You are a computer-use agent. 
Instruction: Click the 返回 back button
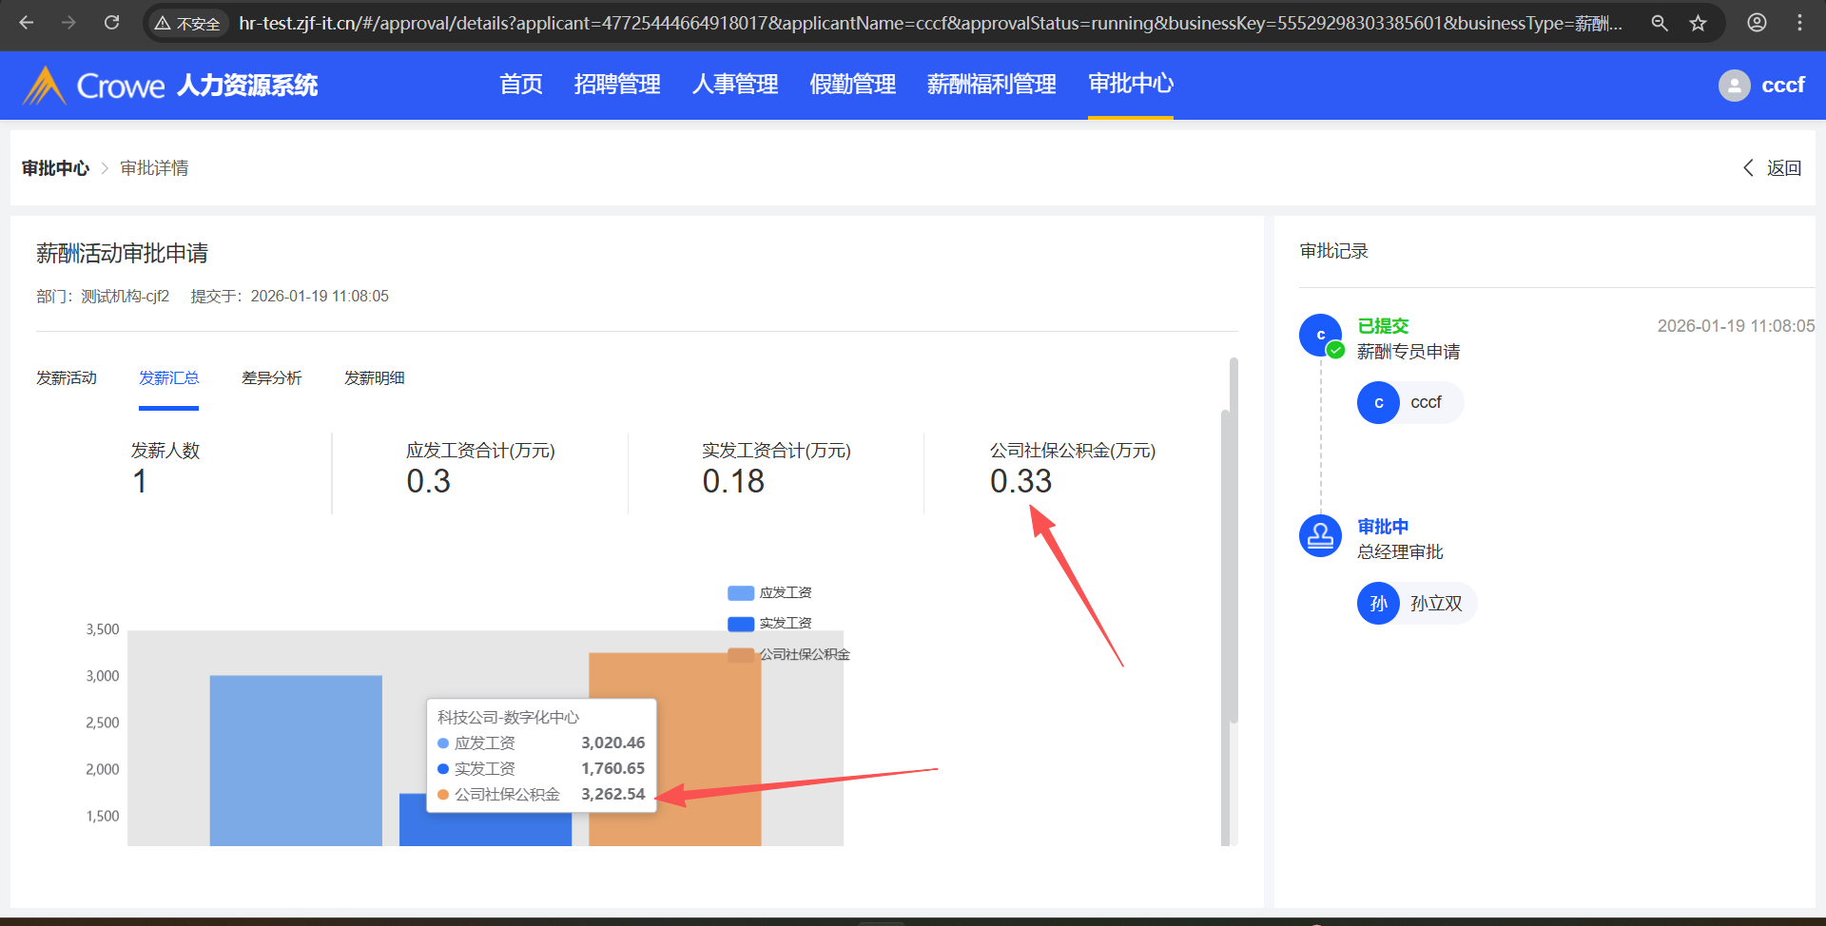click(x=1773, y=168)
